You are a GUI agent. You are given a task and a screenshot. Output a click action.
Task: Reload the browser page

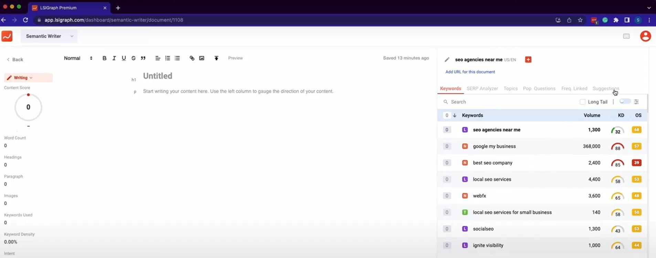25,20
